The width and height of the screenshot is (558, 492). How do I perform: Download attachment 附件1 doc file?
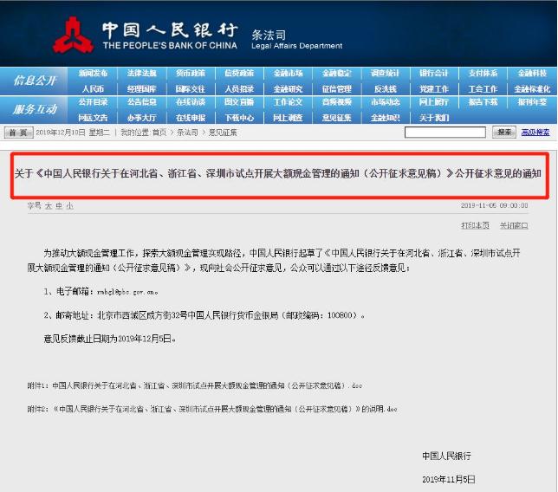(195, 385)
